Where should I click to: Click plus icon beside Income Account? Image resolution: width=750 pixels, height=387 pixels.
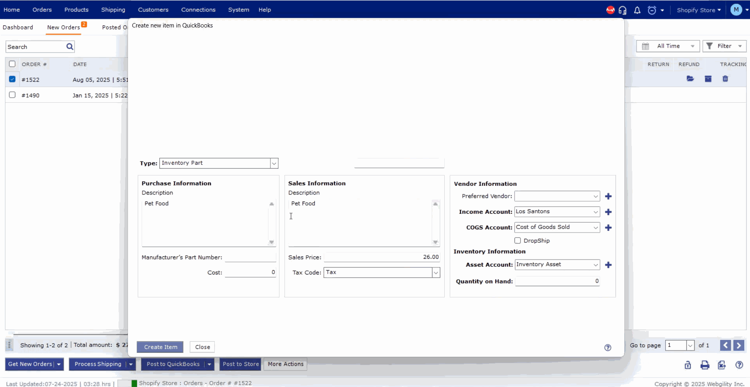click(x=608, y=212)
